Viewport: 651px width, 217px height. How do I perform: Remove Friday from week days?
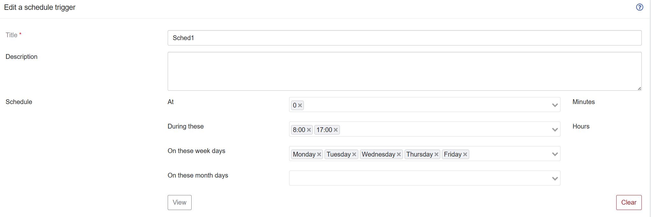coord(465,154)
